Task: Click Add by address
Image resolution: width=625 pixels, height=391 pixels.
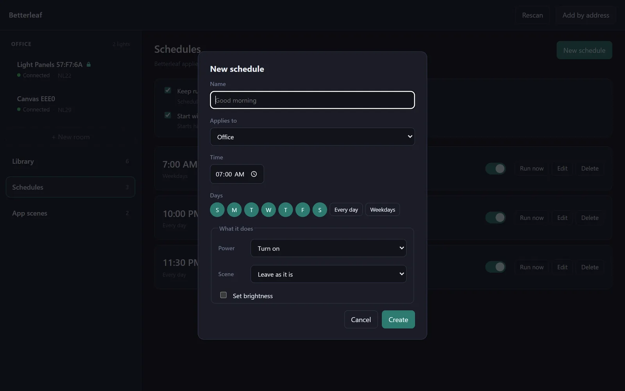Action: (586, 15)
